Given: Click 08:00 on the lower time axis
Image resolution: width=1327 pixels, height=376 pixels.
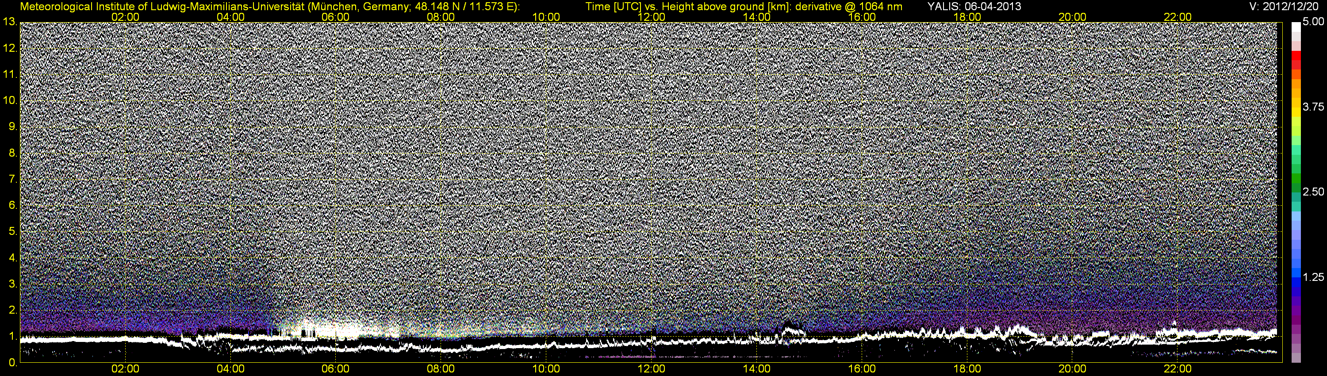Looking at the screenshot, I should 441,369.
